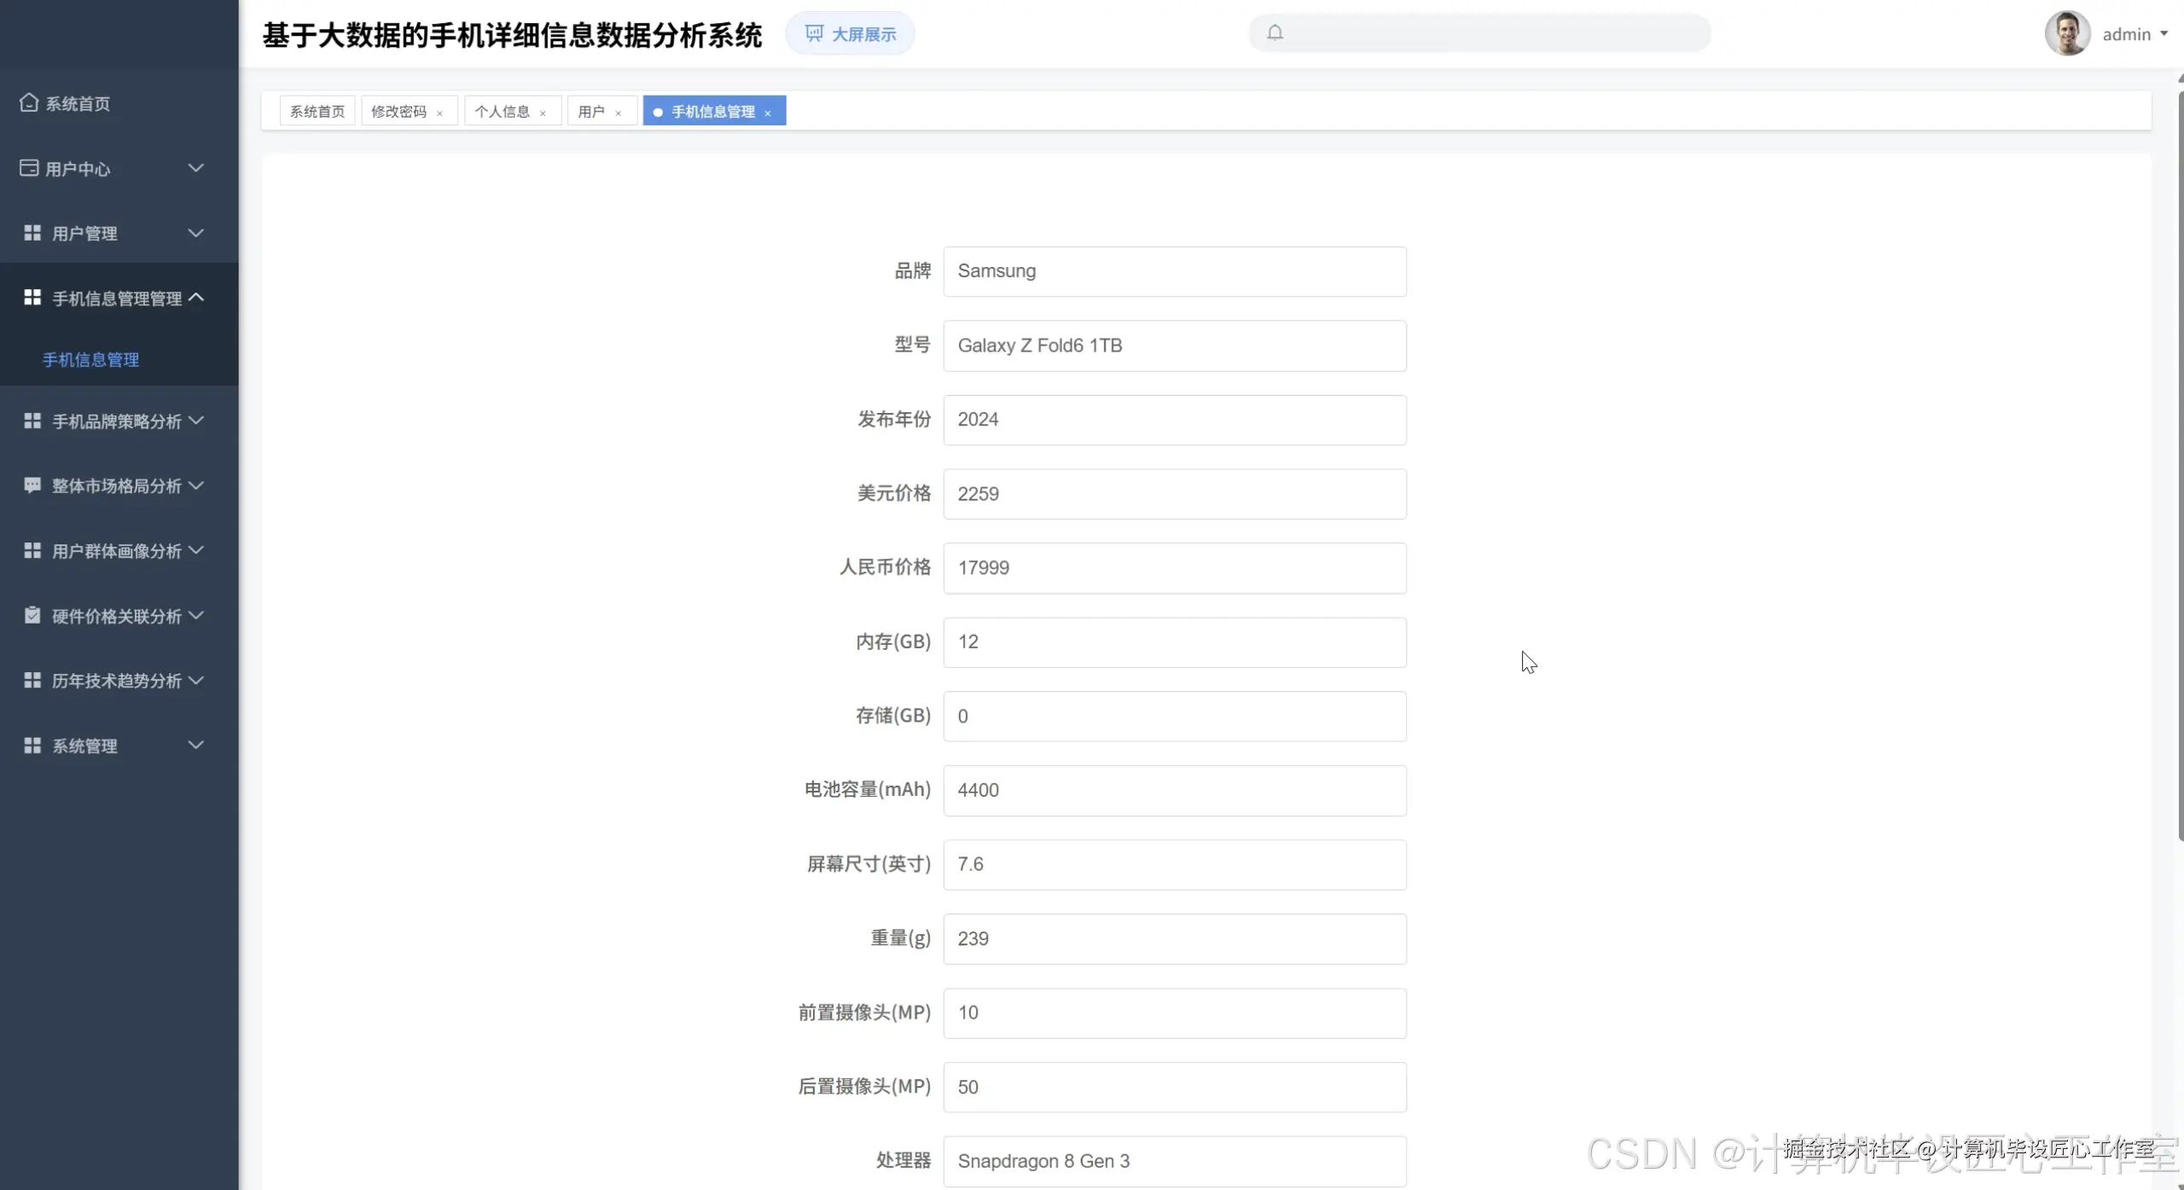
Task: Click the 后置摄像头(MP) field showing 50
Action: click(1175, 1088)
